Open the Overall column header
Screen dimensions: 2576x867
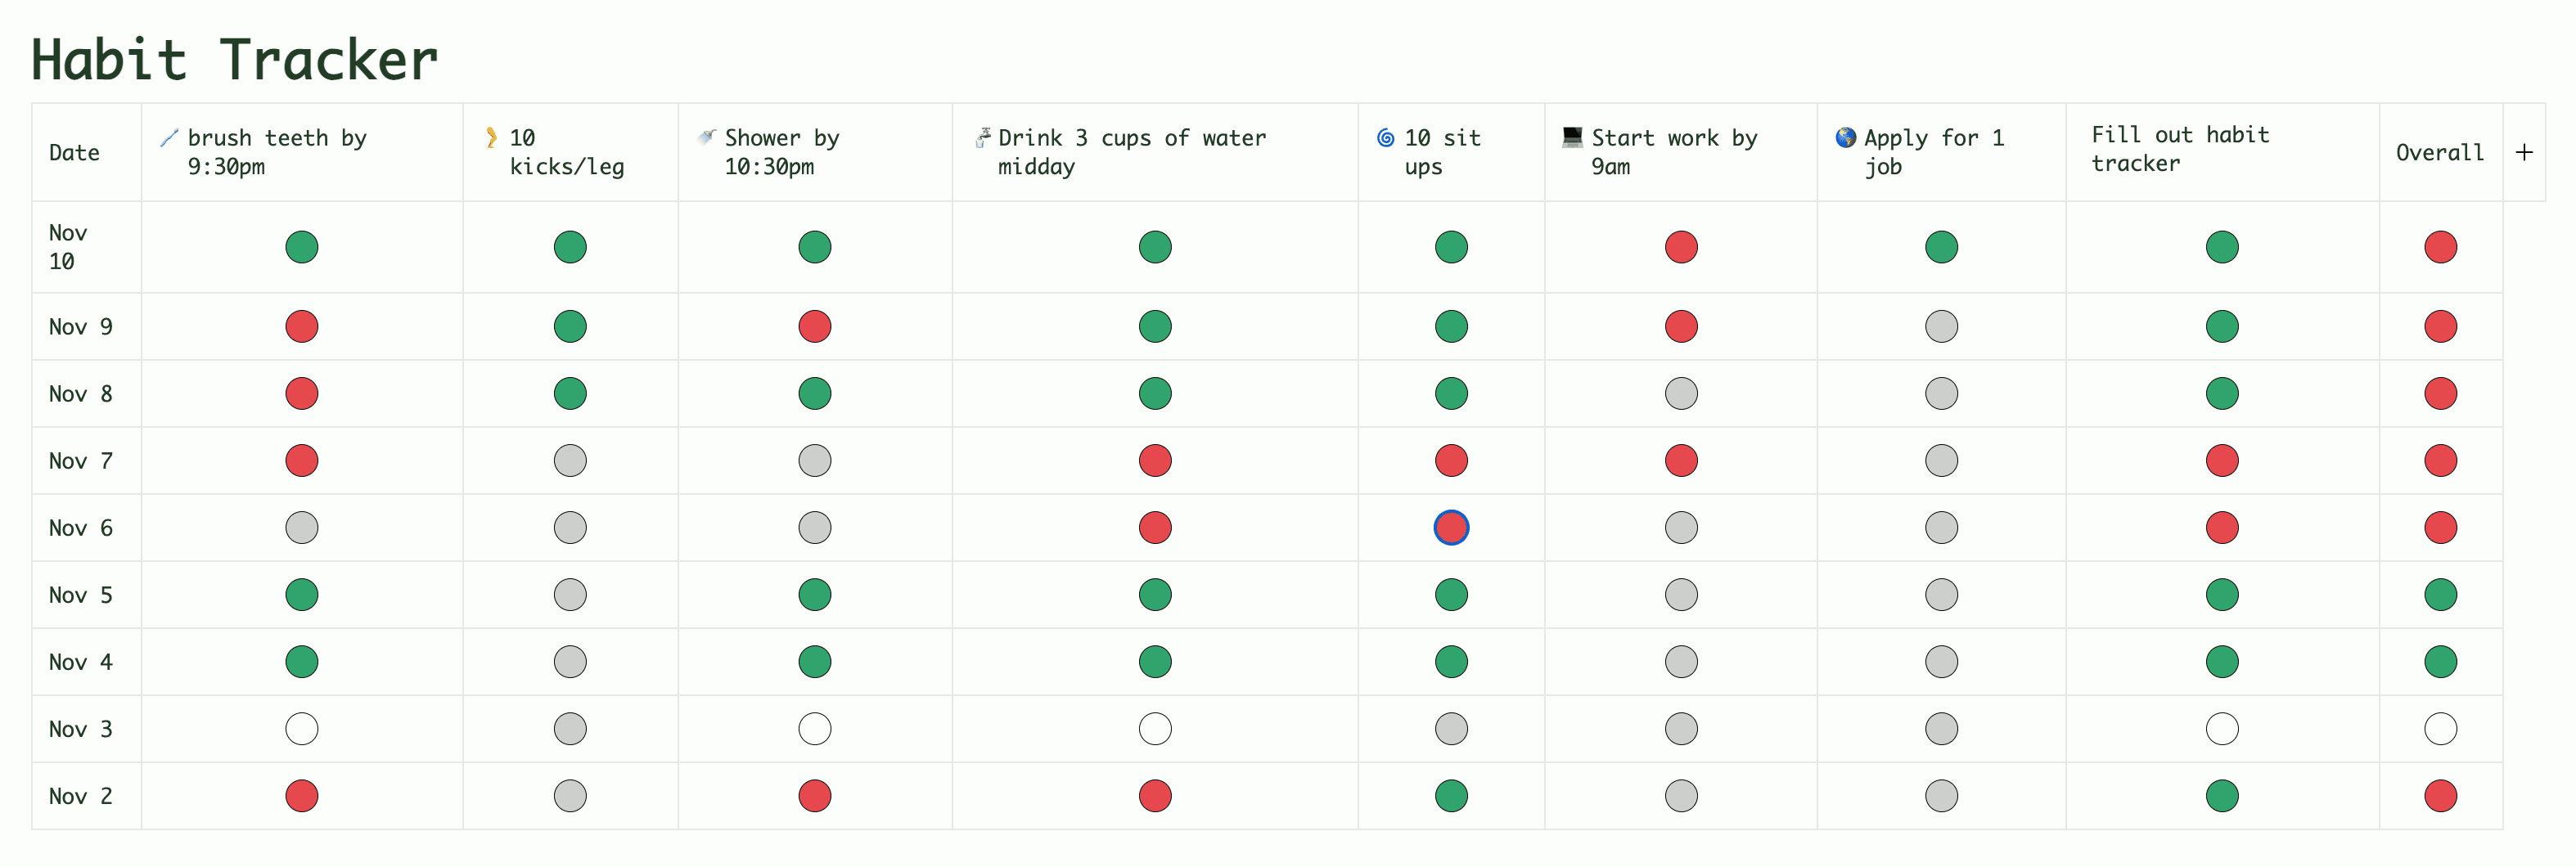click(x=2438, y=153)
